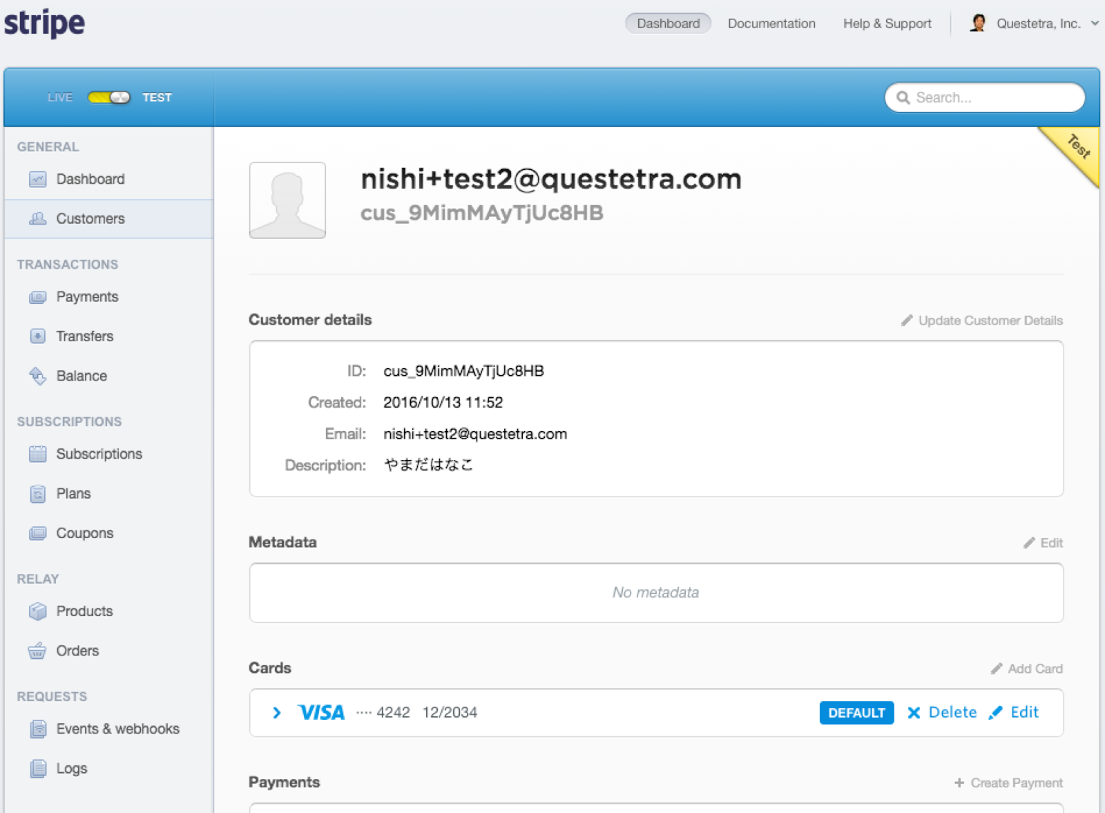The image size is (1105, 813).
Task: Click the Products box icon
Action: [37, 611]
